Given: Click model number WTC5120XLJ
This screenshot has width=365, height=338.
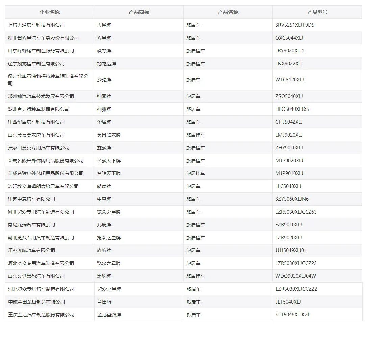Looking at the screenshot, I should 290,80.
